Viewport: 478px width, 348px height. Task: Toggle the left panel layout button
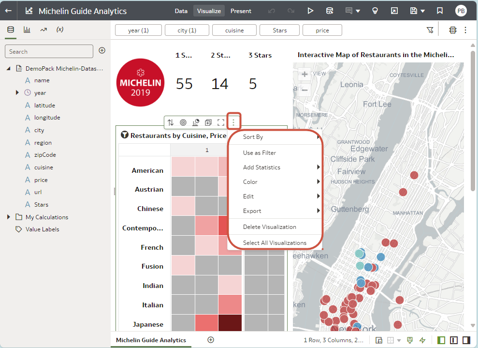tap(441, 340)
